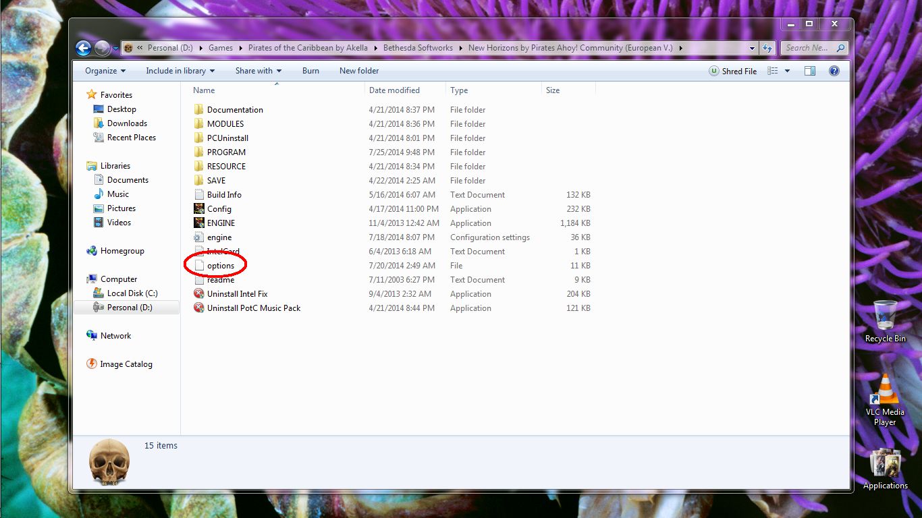Open the Include in library menu

point(180,71)
